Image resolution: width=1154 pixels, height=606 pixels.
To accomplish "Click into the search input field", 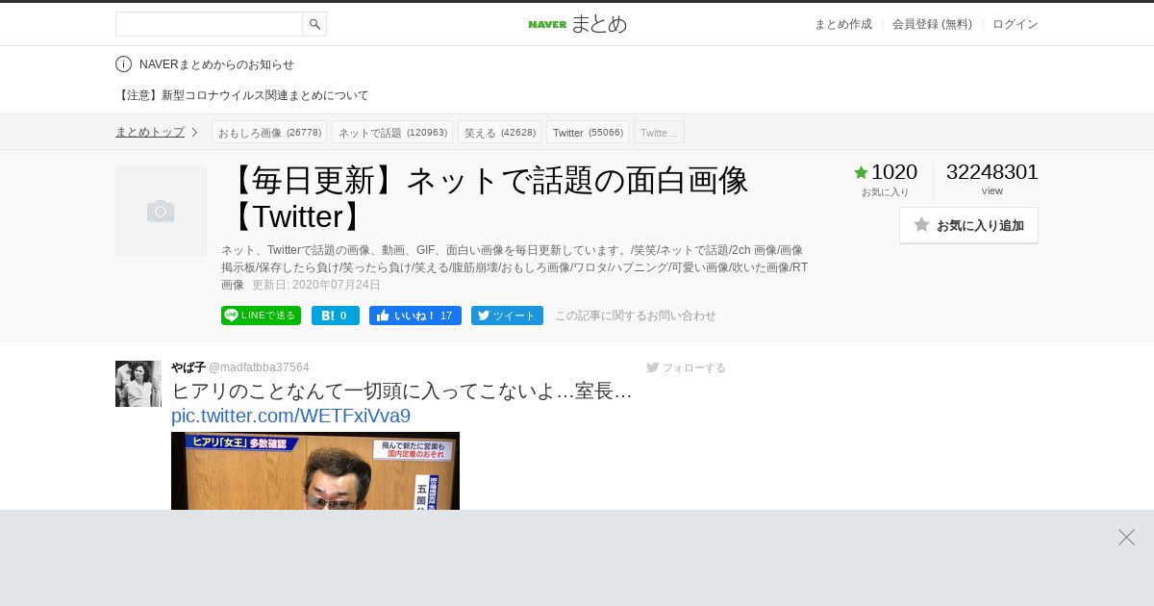I will 209,24.
